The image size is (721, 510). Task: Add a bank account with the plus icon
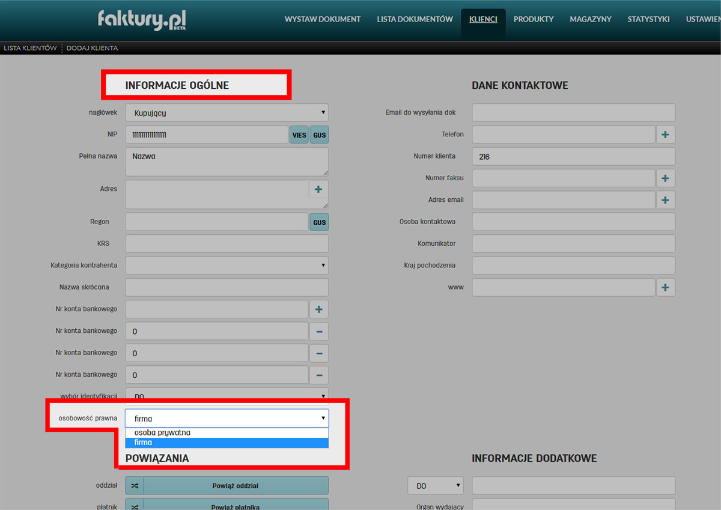(319, 309)
